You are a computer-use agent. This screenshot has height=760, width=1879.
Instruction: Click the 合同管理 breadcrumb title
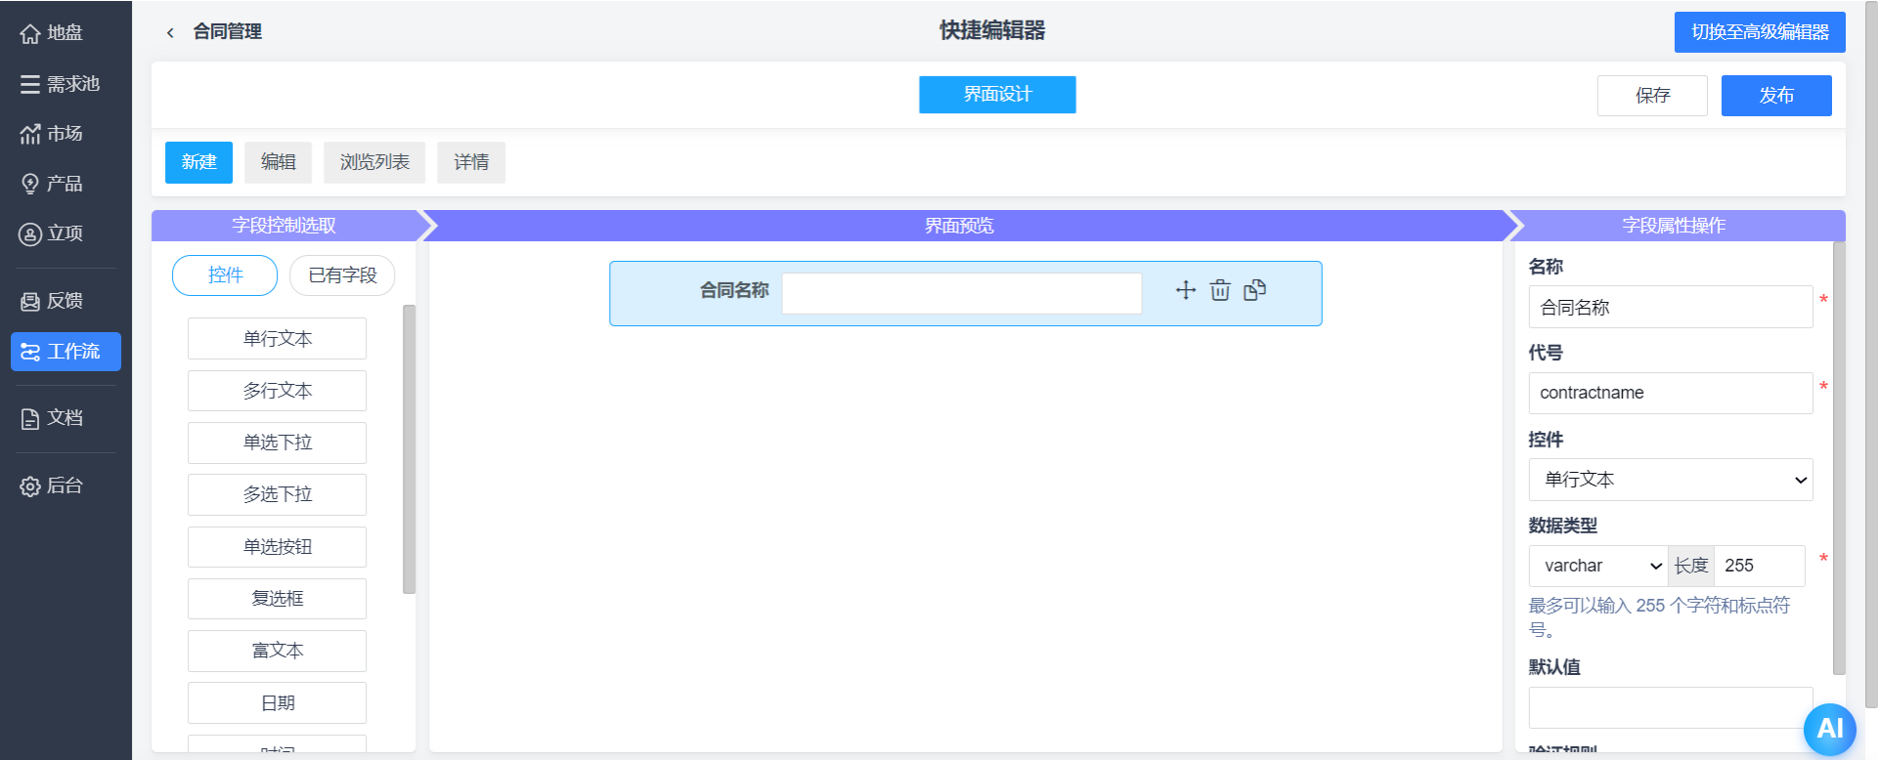[228, 31]
